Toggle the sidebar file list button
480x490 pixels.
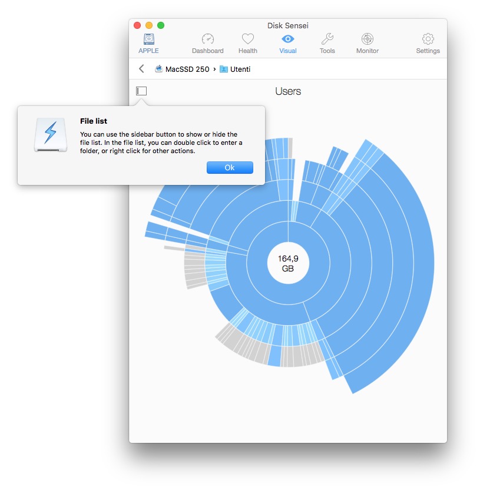pyautogui.click(x=141, y=91)
